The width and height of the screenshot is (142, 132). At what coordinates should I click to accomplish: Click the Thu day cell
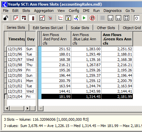click(31, 65)
